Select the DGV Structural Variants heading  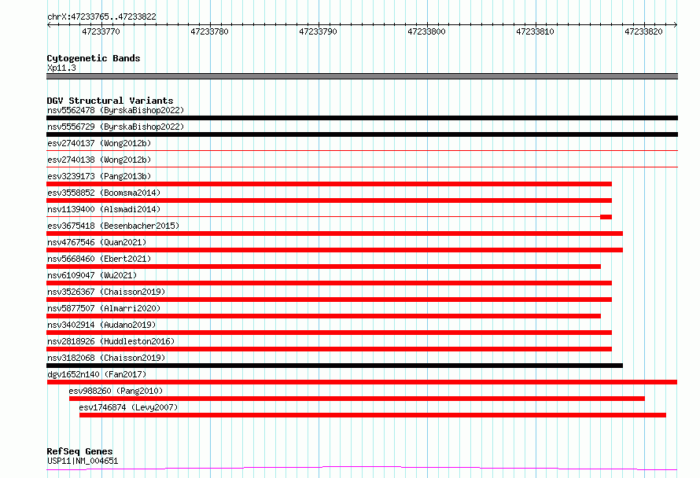(x=110, y=101)
